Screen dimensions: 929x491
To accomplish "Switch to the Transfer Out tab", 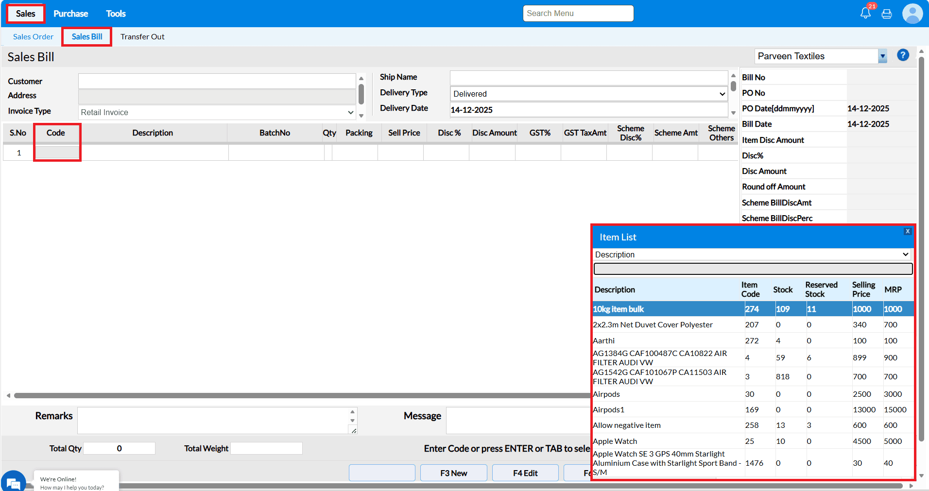I will pos(142,37).
